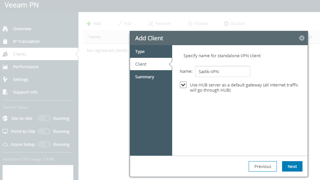This screenshot has height=180, width=320.
Task: Click the green plus Add icon
Action: pos(89,24)
